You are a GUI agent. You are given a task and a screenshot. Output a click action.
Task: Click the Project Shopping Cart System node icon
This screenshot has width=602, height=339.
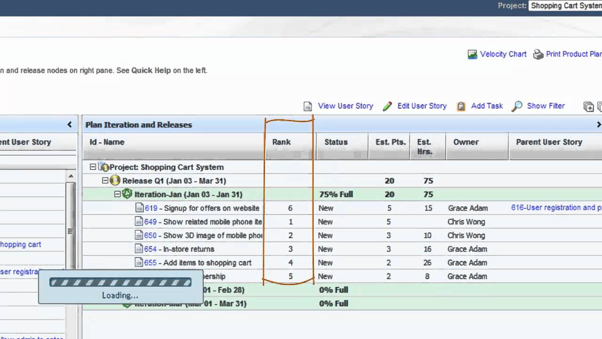(x=103, y=167)
